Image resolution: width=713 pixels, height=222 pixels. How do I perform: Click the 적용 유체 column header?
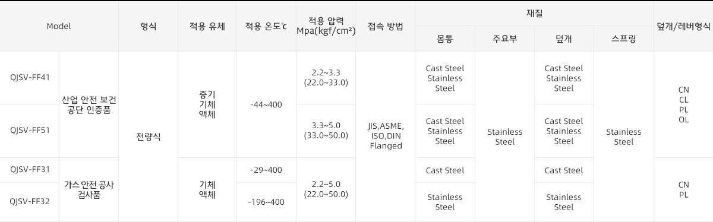[207, 26]
